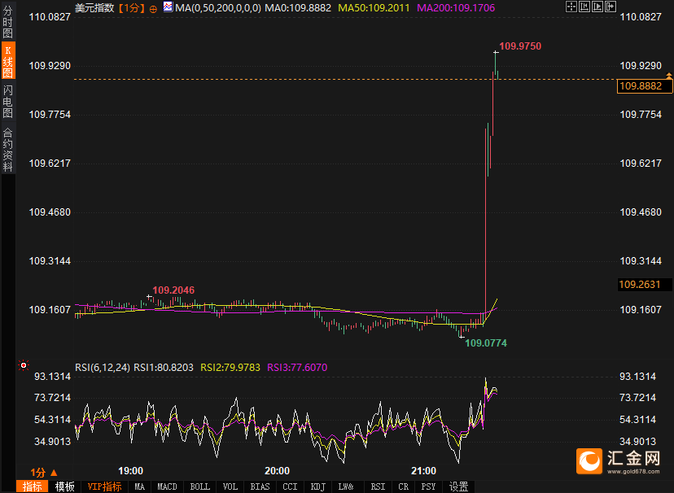
Task: Switch the sub-chart to KDJ
Action: coord(317,486)
